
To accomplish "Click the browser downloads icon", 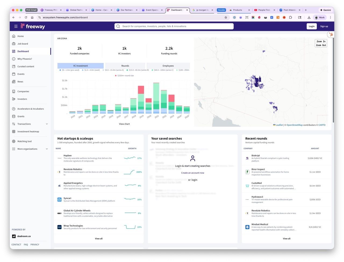I will [309, 17].
